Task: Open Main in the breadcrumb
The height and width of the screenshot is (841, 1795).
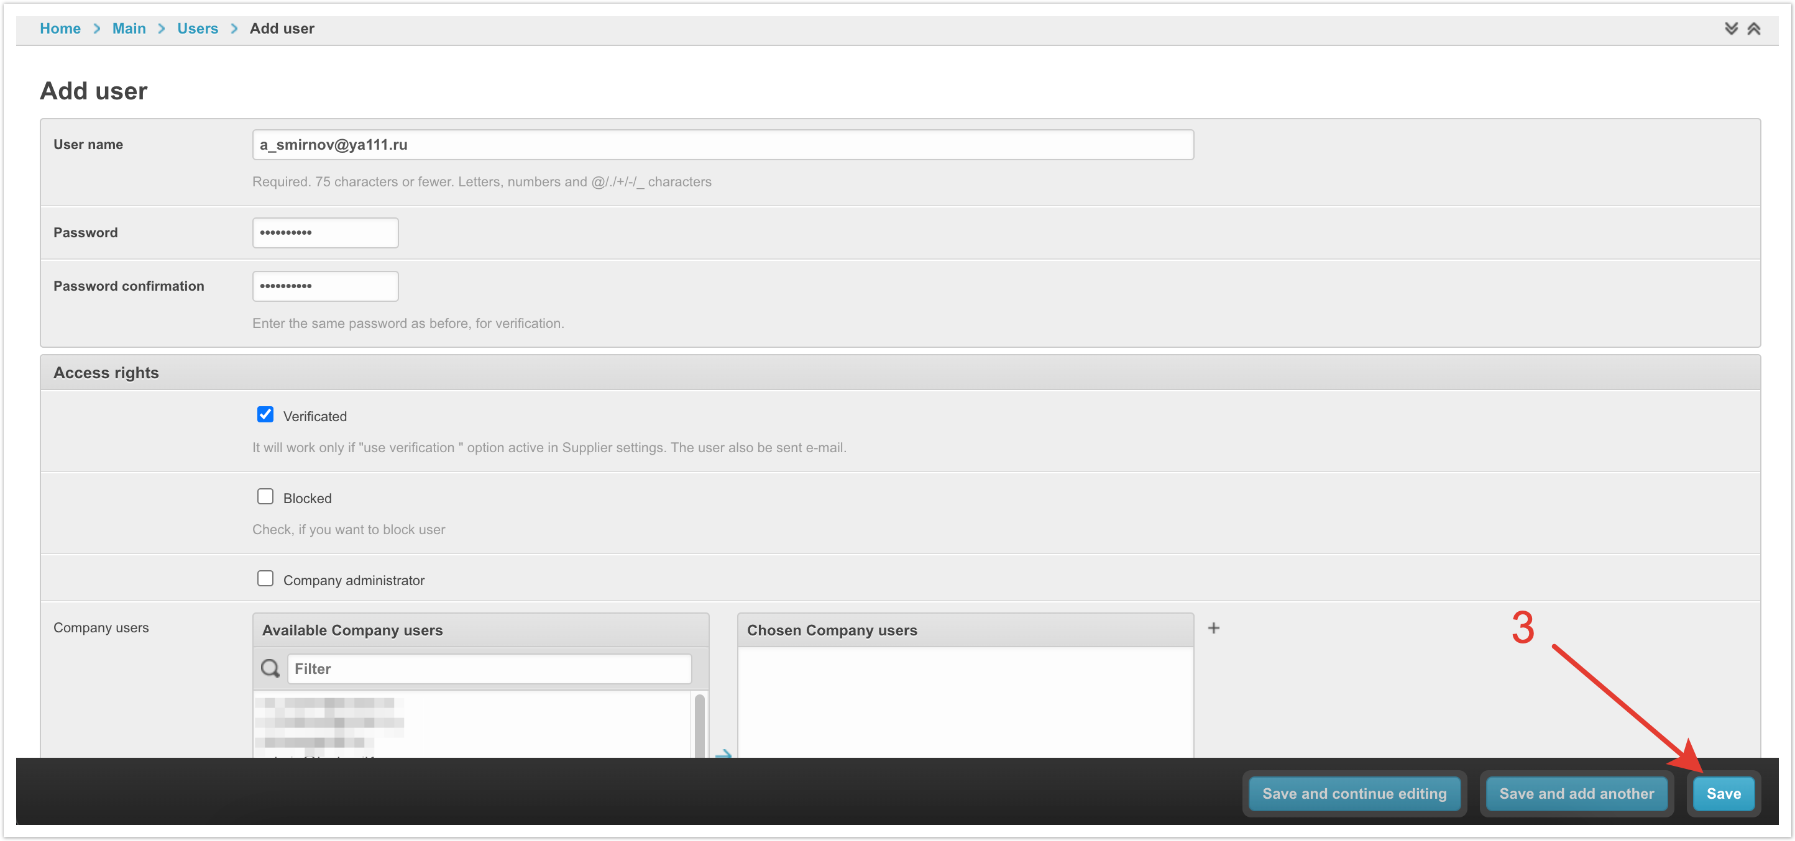Action: coord(129,29)
